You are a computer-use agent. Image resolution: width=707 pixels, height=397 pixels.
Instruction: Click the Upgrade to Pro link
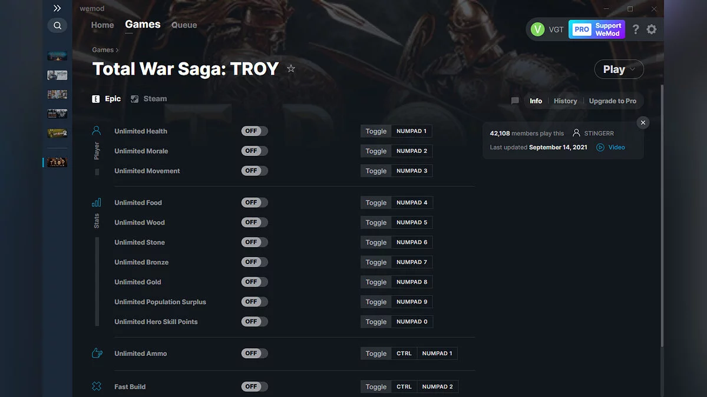[613, 101]
